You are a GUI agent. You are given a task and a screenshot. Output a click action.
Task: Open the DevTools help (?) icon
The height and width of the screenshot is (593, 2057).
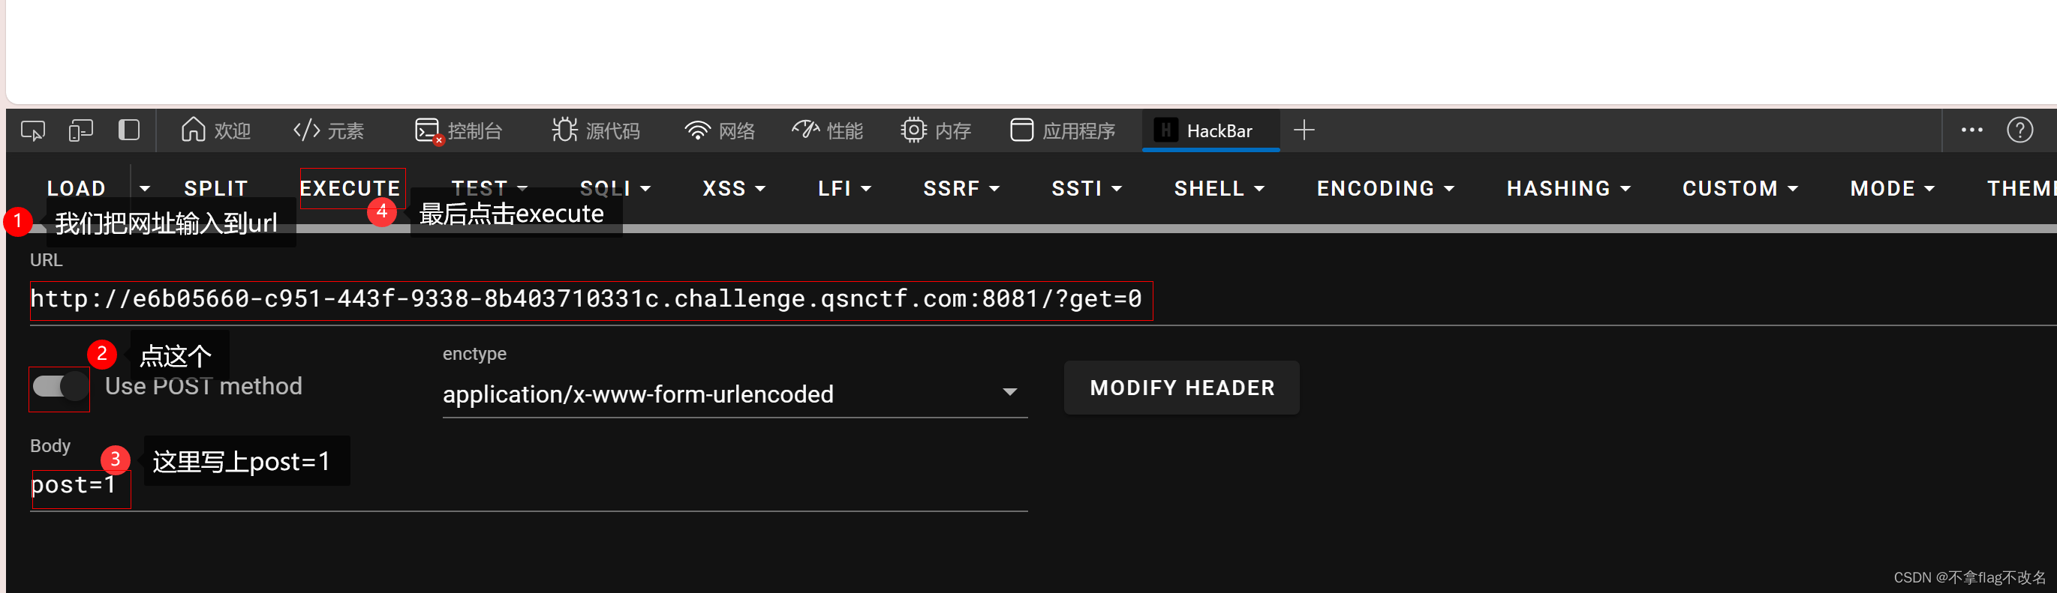2019,130
